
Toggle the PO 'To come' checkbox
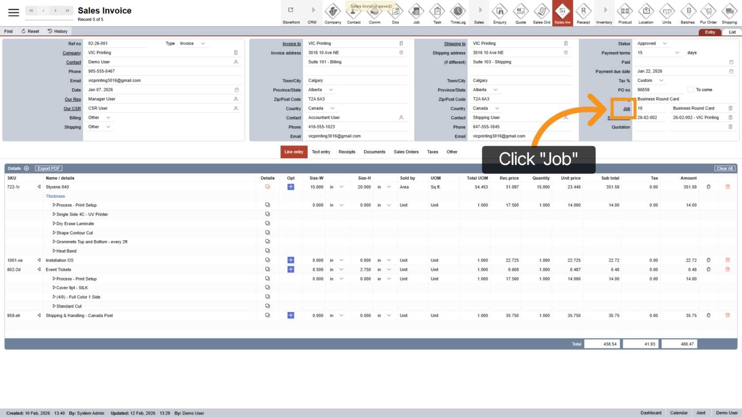click(691, 90)
